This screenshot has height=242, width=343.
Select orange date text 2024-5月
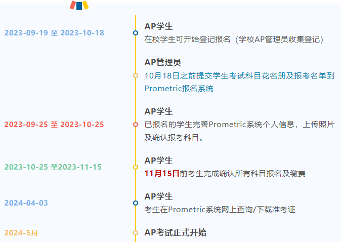[21, 232]
